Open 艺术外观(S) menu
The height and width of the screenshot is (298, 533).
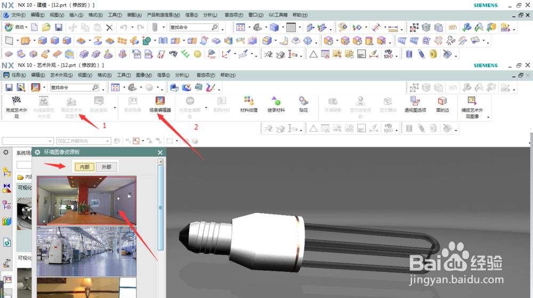point(61,75)
